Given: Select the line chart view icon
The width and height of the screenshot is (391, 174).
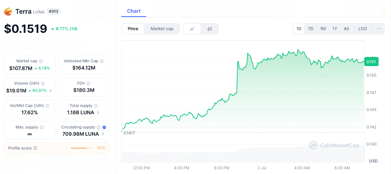Looking at the screenshot, I should pyautogui.click(x=192, y=29).
